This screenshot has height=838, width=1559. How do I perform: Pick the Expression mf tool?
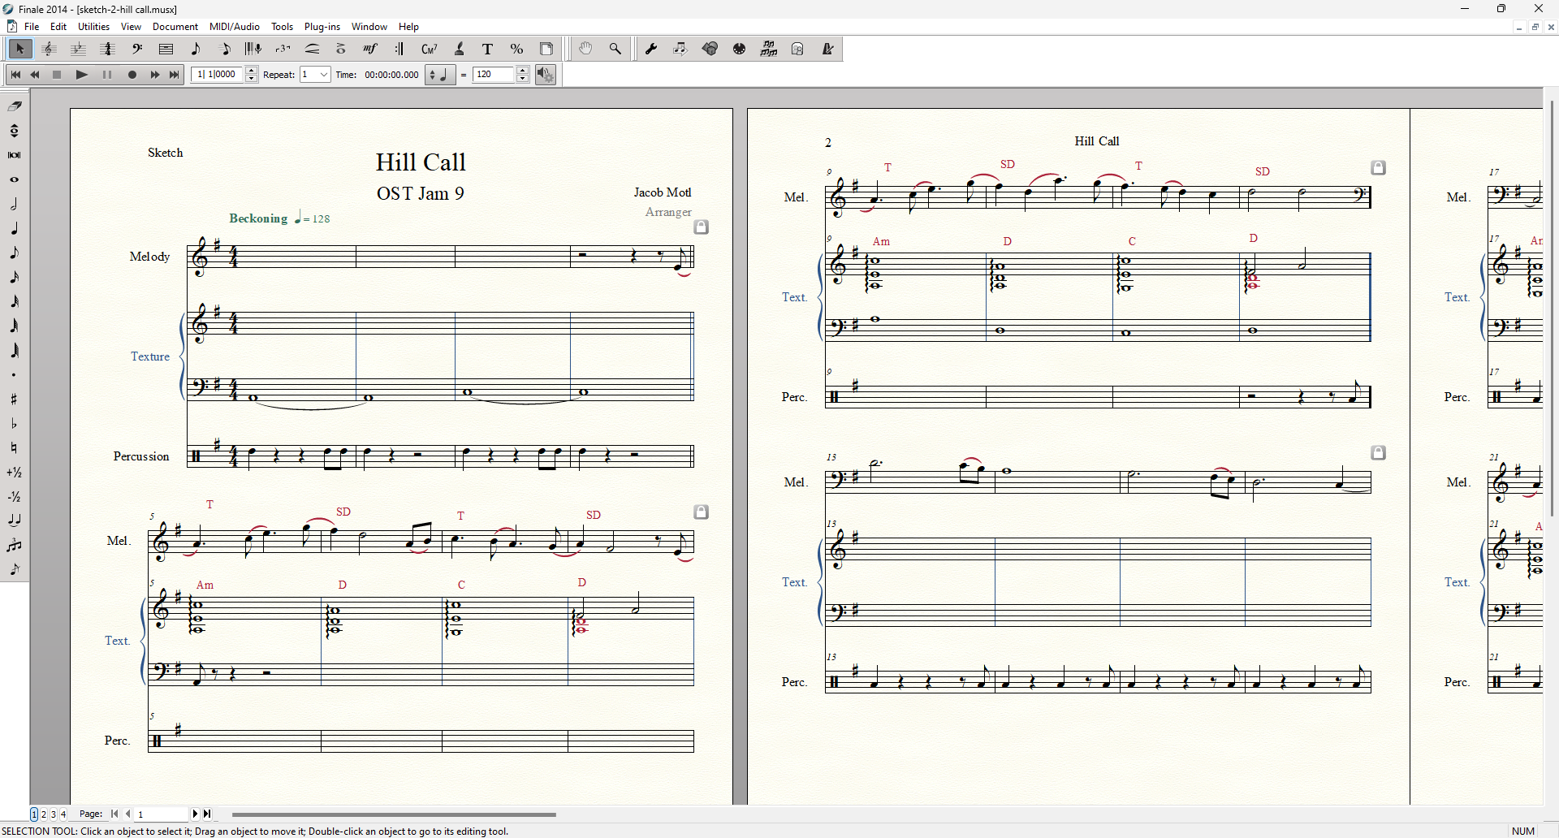(x=370, y=49)
